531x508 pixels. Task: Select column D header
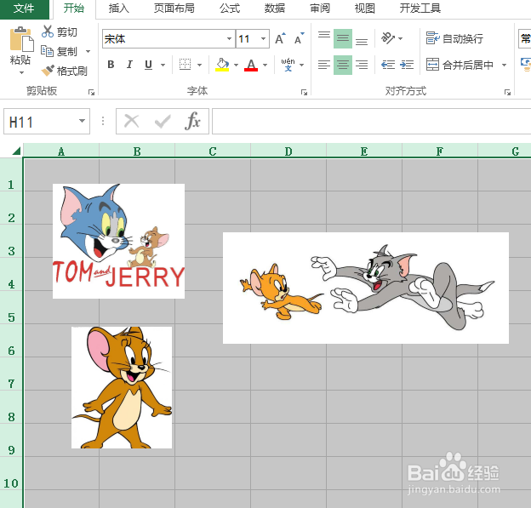point(288,151)
